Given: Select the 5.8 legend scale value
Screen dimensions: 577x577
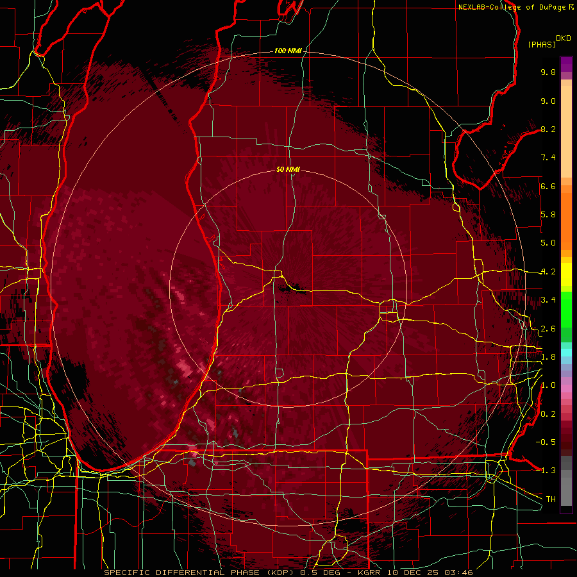Looking at the screenshot, I should (548, 215).
